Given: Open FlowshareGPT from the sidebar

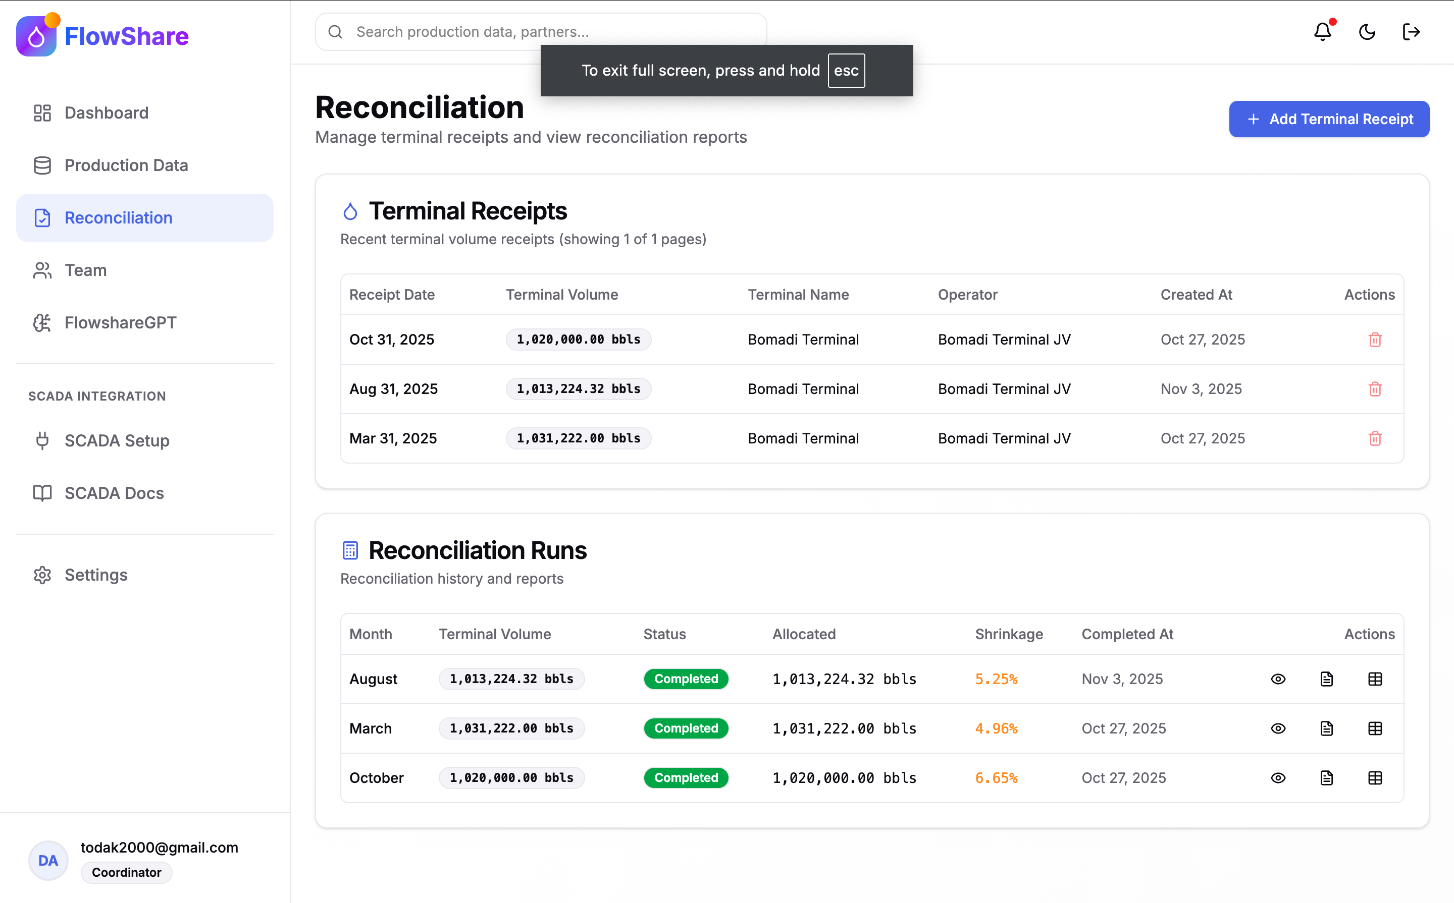Looking at the screenshot, I should click(x=120, y=323).
